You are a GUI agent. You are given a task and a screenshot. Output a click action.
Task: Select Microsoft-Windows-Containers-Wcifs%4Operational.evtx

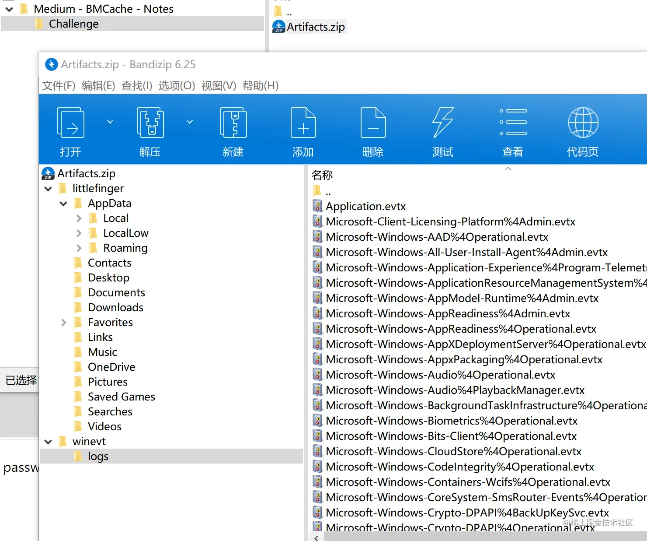point(468,482)
